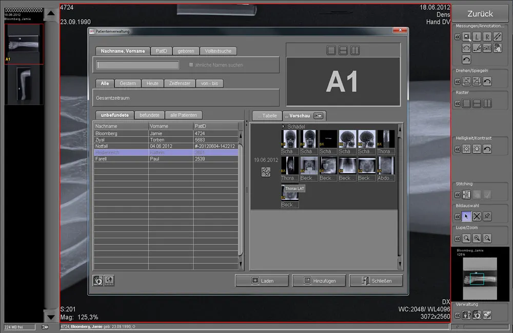Select the pointer tool under Bildauswahl
Image resolution: width=513 pixels, height=333 pixels.
click(x=466, y=216)
